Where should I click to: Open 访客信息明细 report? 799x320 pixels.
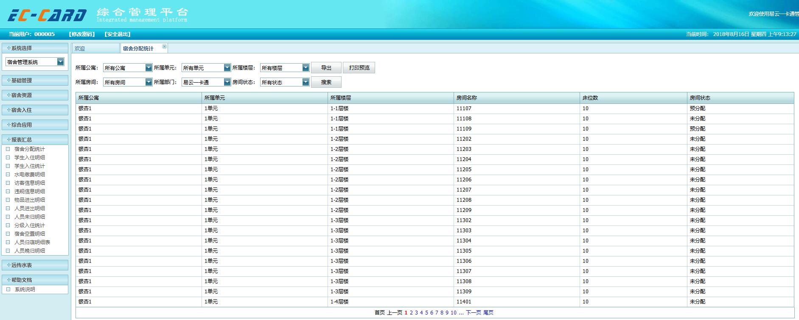[x=29, y=183]
